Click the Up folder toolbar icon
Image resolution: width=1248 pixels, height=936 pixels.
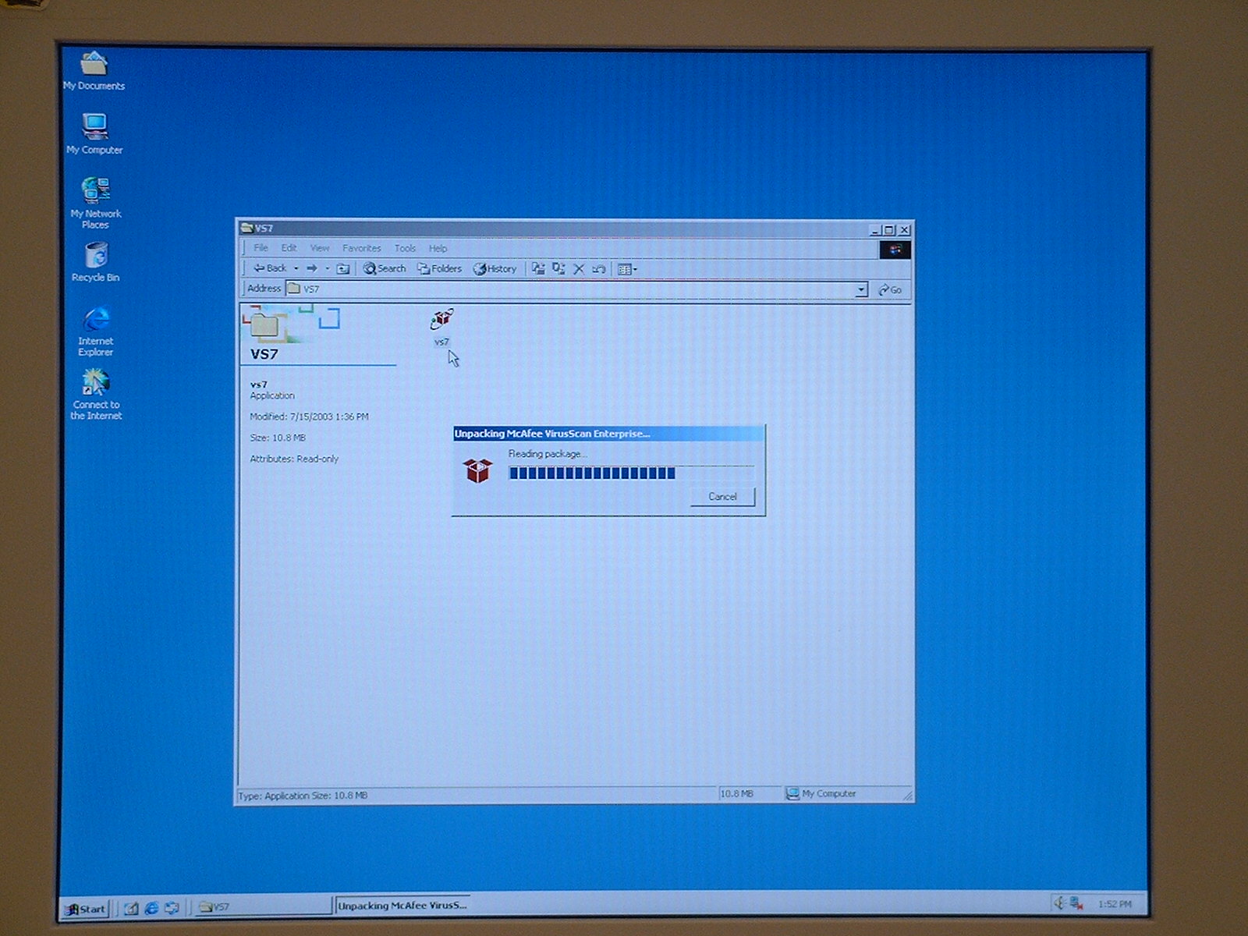point(342,269)
